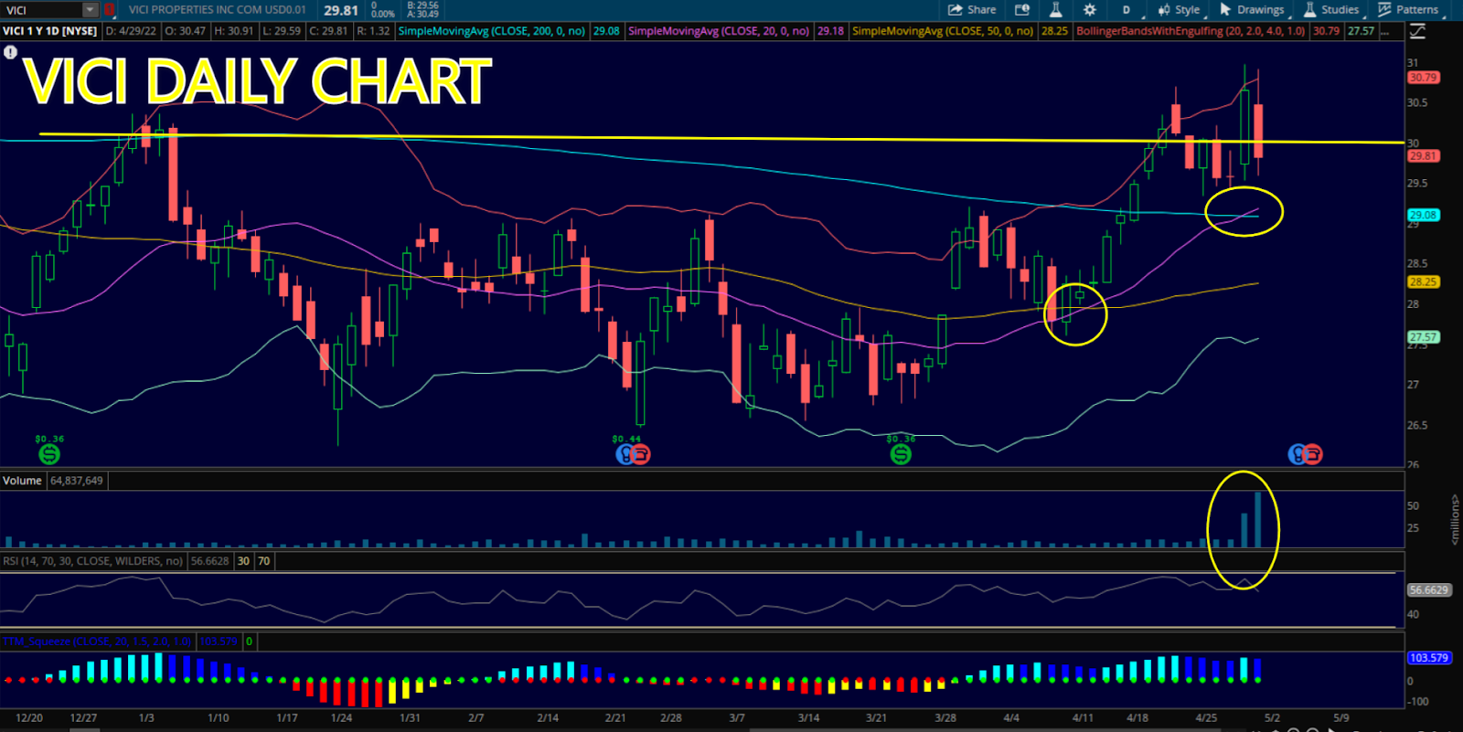
Task: Click the RSI overbought level 70 value
Action: pyautogui.click(x=264, y=561)
